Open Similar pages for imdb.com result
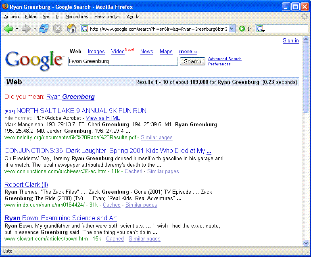 141,205
